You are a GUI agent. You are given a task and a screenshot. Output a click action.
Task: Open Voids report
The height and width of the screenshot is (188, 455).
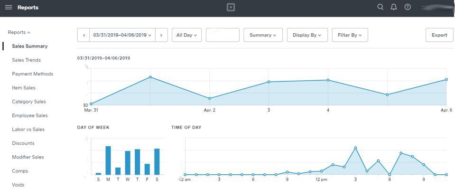[x=18, y=185]
